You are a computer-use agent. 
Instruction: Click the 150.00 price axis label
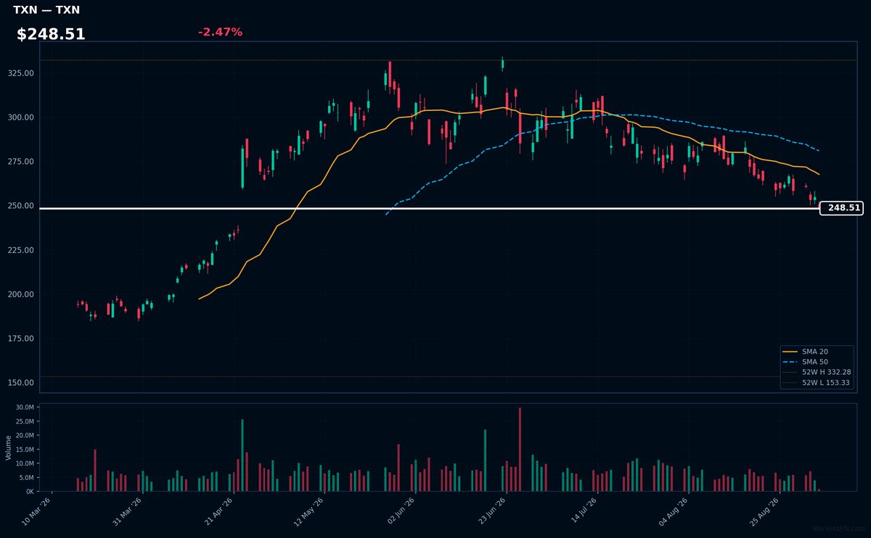point(20,383)
